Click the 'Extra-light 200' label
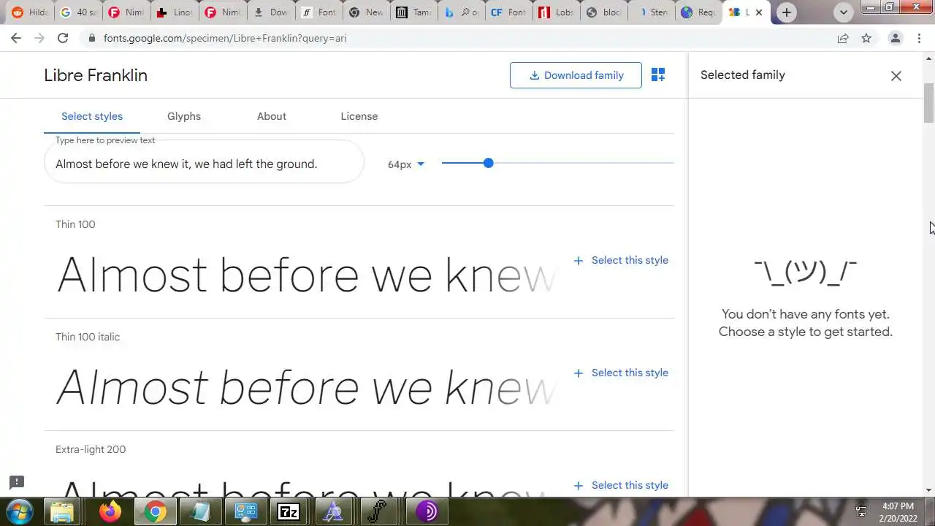935x526 pixels. [x=91, y=449]
